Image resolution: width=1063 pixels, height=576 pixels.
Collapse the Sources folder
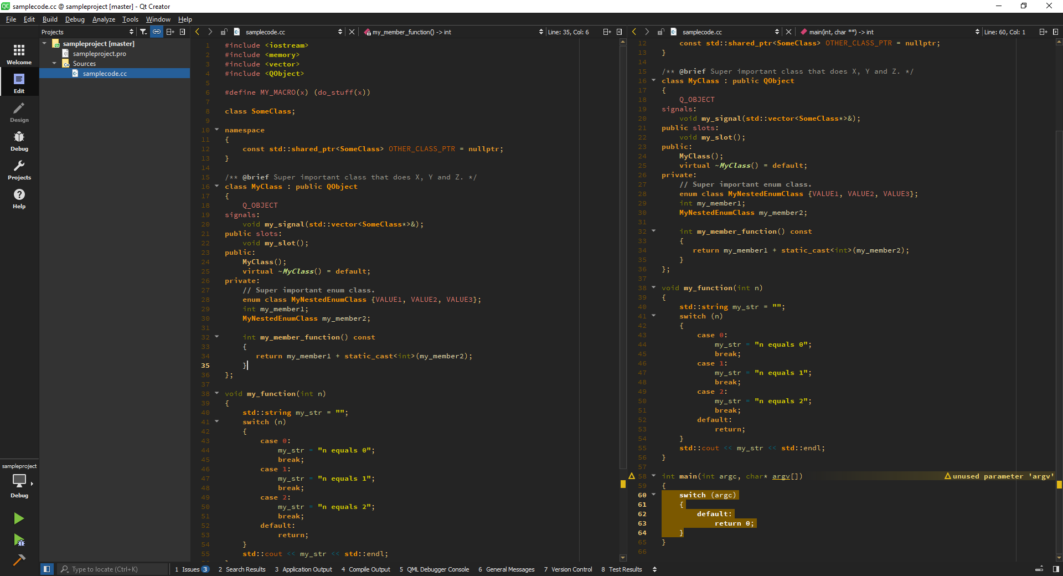pyautogui.click(x=55, y=63)
